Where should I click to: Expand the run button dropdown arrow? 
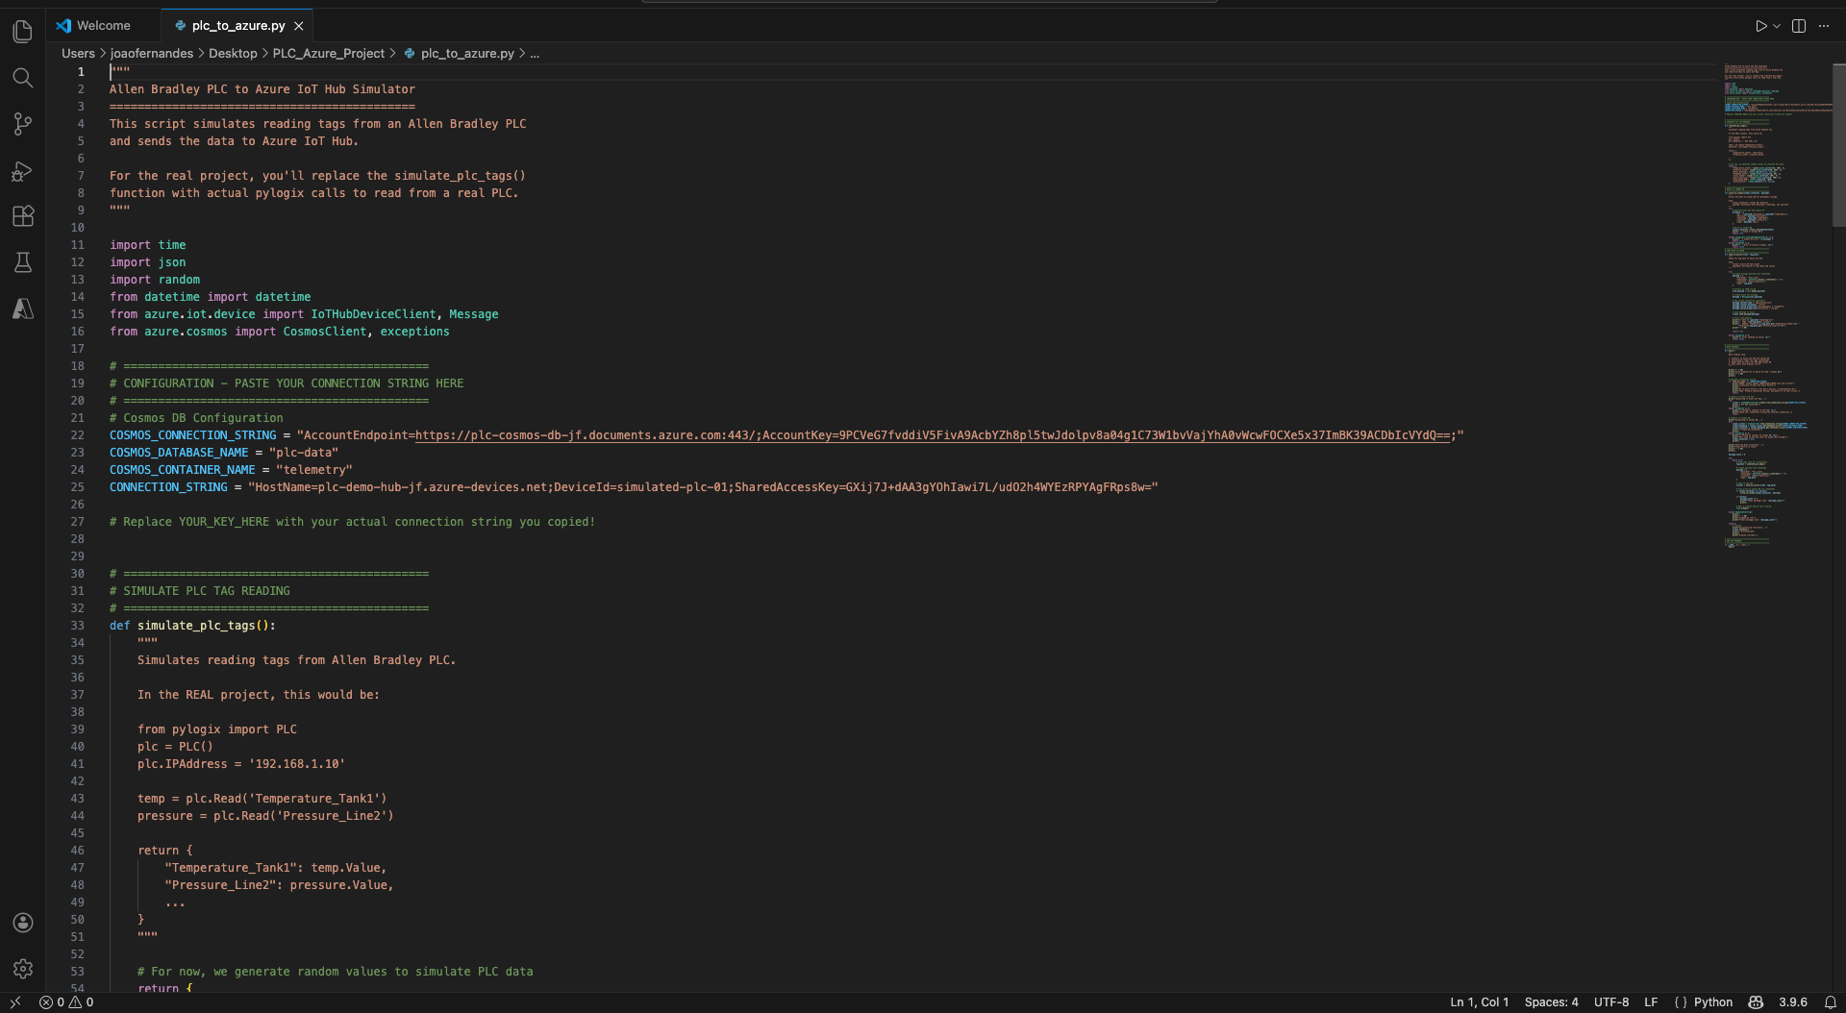(x=1777, y=26)
